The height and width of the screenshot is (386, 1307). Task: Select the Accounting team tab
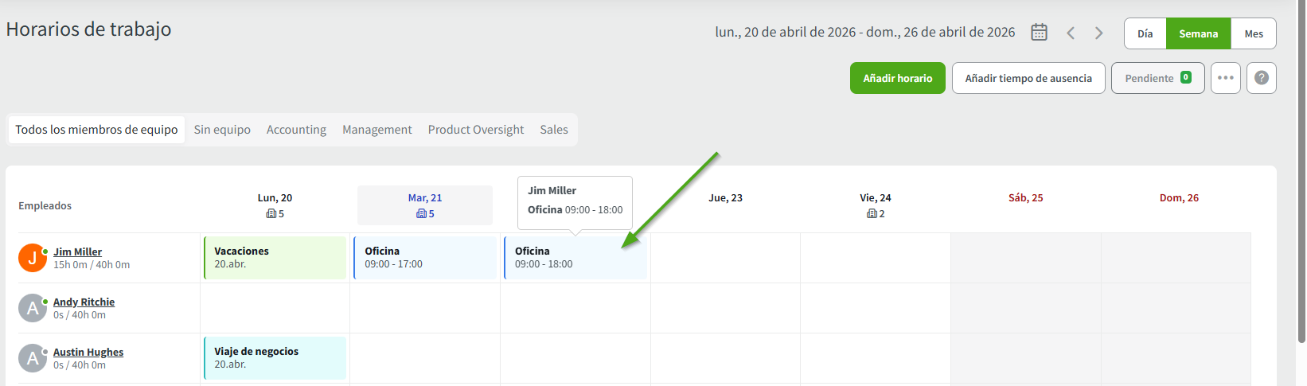pyautogui.click(x=296, y=130)
